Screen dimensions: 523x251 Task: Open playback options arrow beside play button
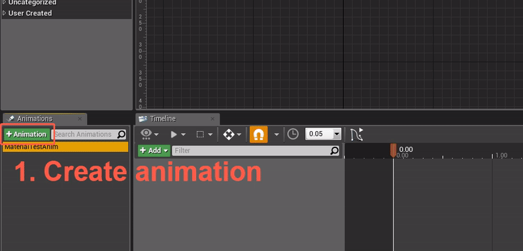(x=183, y=135)
